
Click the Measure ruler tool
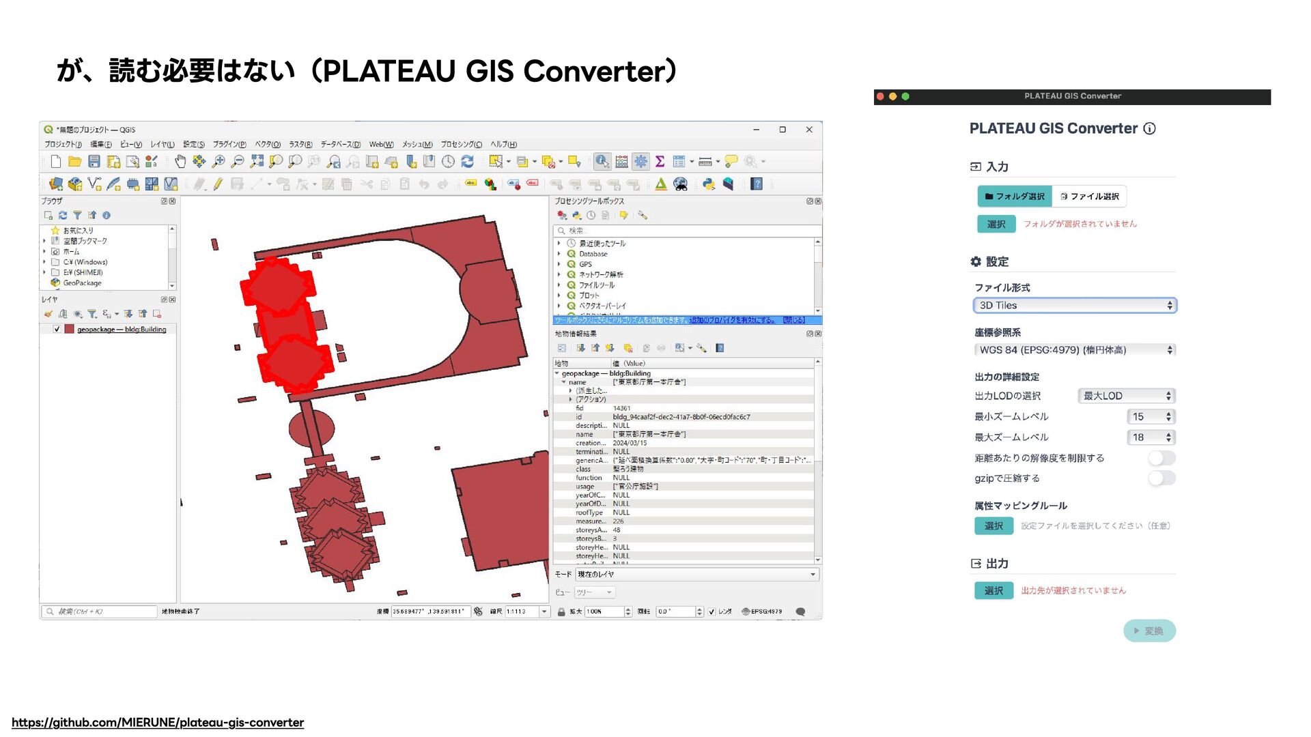(705, 162)
